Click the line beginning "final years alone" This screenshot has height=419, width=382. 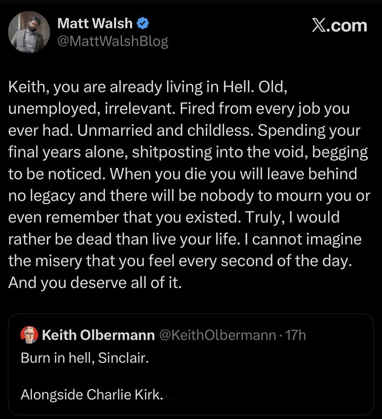pos(188,152)
